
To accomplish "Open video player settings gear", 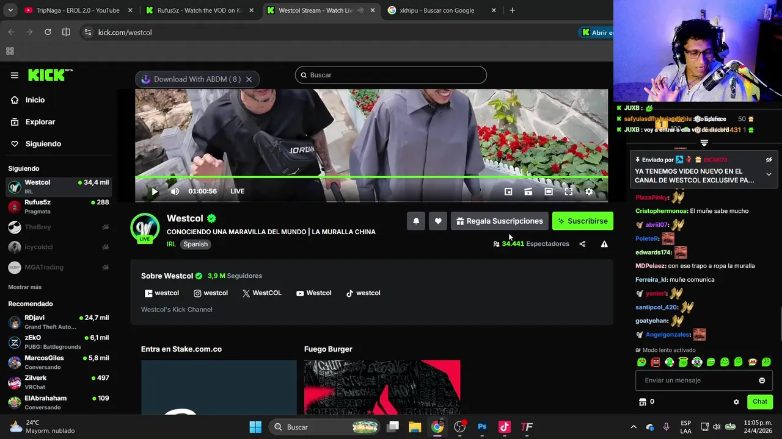I will (589, 191).
